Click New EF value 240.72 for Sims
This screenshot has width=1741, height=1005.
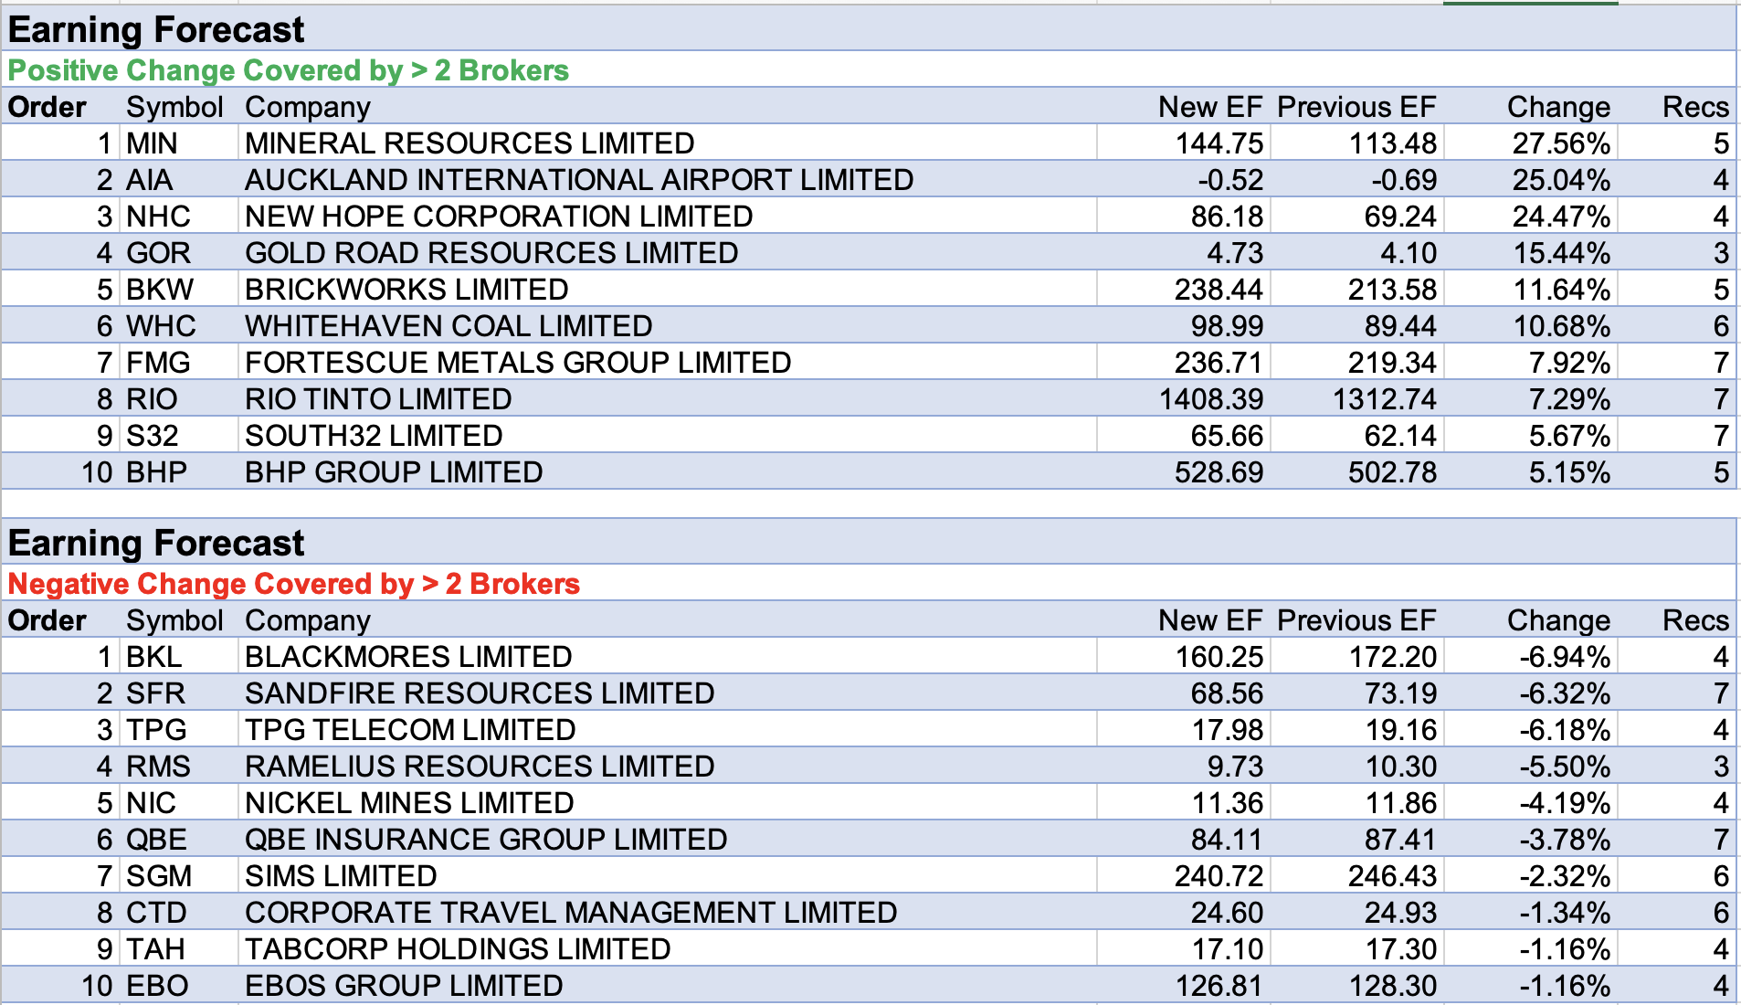tap(1219, 876)
